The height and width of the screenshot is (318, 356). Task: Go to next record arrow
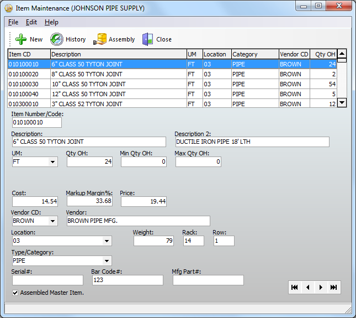click(321, 287)
